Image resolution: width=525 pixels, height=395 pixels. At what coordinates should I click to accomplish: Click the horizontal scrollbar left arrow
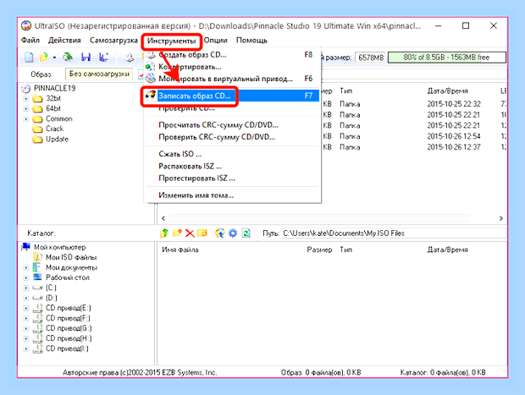click(163, 218)
